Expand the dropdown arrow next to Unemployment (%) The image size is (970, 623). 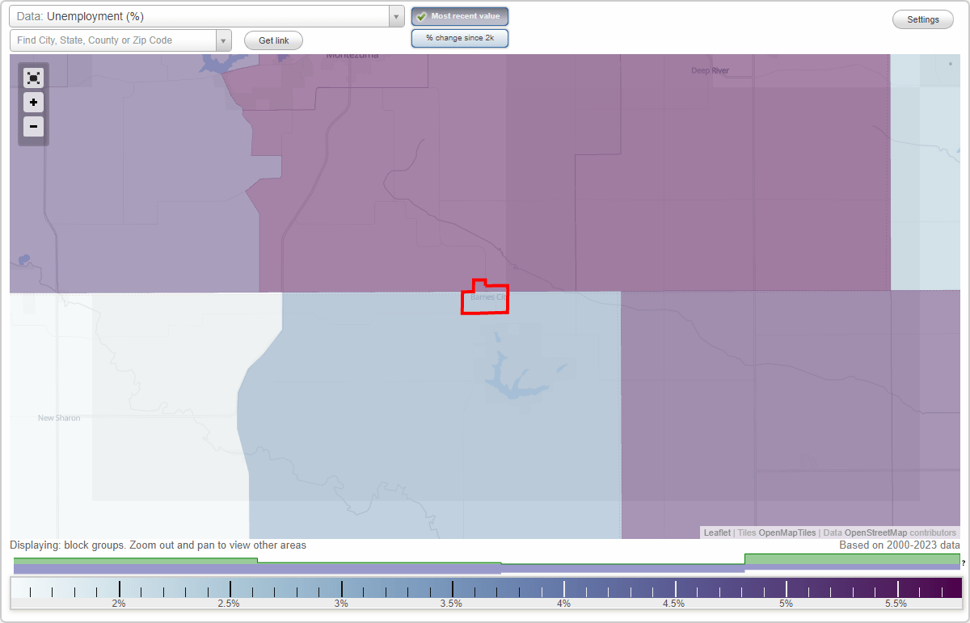395,16
